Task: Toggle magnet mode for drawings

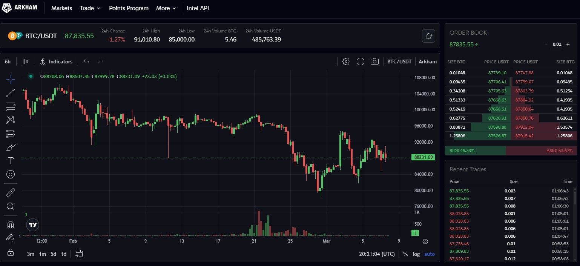Action: pyautogui.click(x=11, y=225)
